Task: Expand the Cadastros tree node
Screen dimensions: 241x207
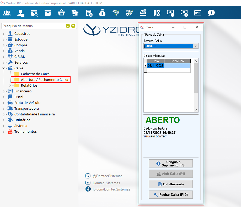Action: click(3, 33)
